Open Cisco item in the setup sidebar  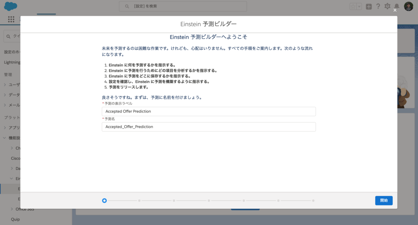(x=16, y=158)
